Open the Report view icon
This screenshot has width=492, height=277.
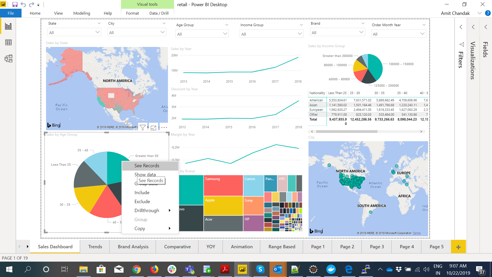click(8, 26)
